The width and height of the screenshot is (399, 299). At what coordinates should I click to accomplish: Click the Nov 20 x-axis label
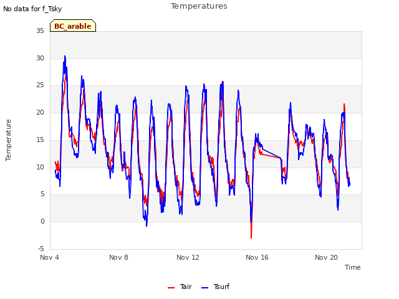pos(326,257)
